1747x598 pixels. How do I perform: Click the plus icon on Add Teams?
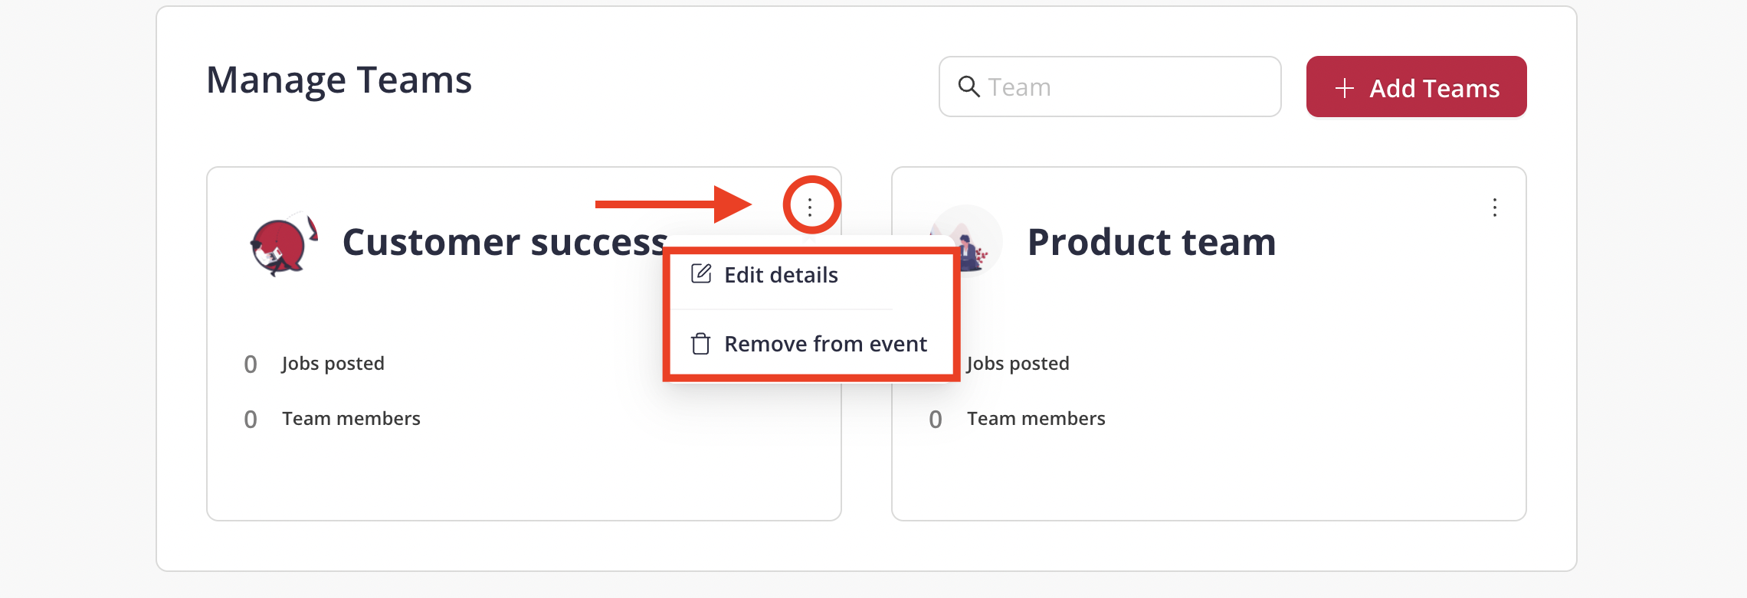point(1344,88)
